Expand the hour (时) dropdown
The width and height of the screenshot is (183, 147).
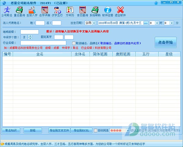pos(157,23)
